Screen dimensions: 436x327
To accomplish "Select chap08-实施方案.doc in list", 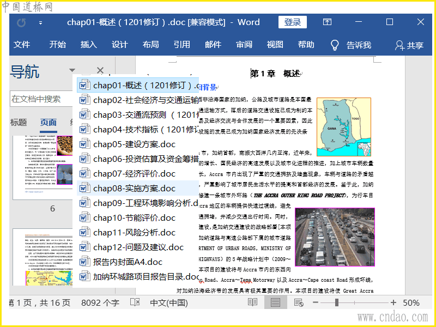I will click(138, 188).
